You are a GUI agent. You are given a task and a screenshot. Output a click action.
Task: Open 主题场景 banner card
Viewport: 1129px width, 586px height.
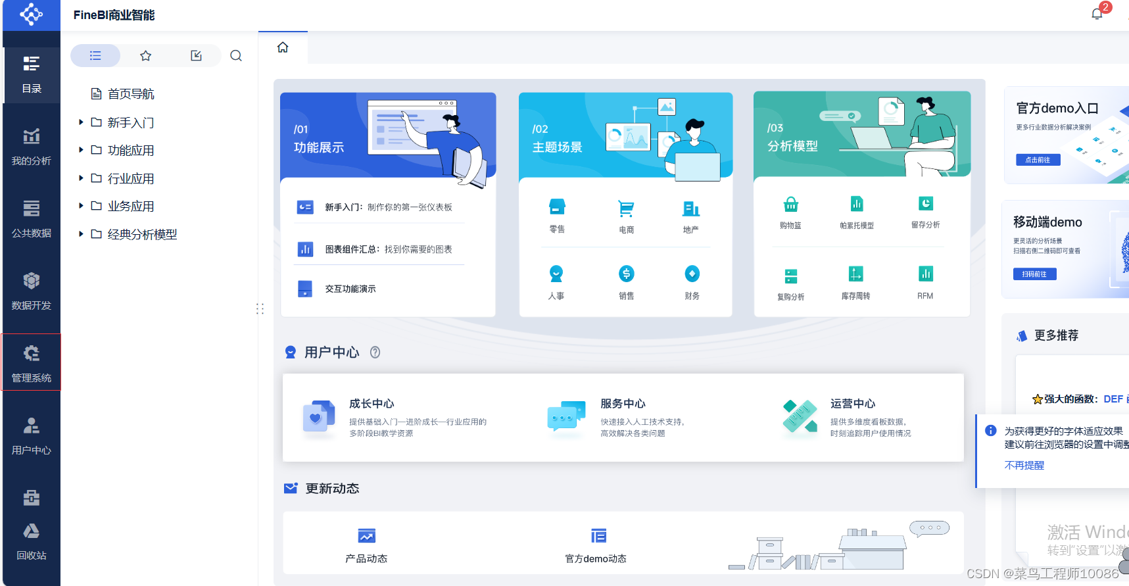(x=625, y=135)
